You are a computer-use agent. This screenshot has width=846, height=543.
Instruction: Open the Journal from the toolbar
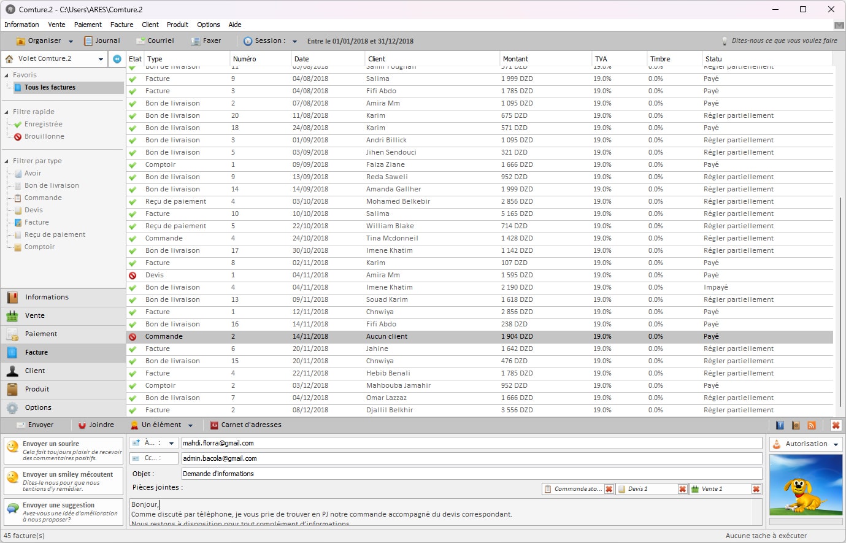tap(102, 40)
